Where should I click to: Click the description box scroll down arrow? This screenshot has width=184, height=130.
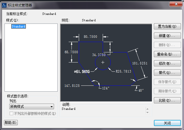pos(147,112)
